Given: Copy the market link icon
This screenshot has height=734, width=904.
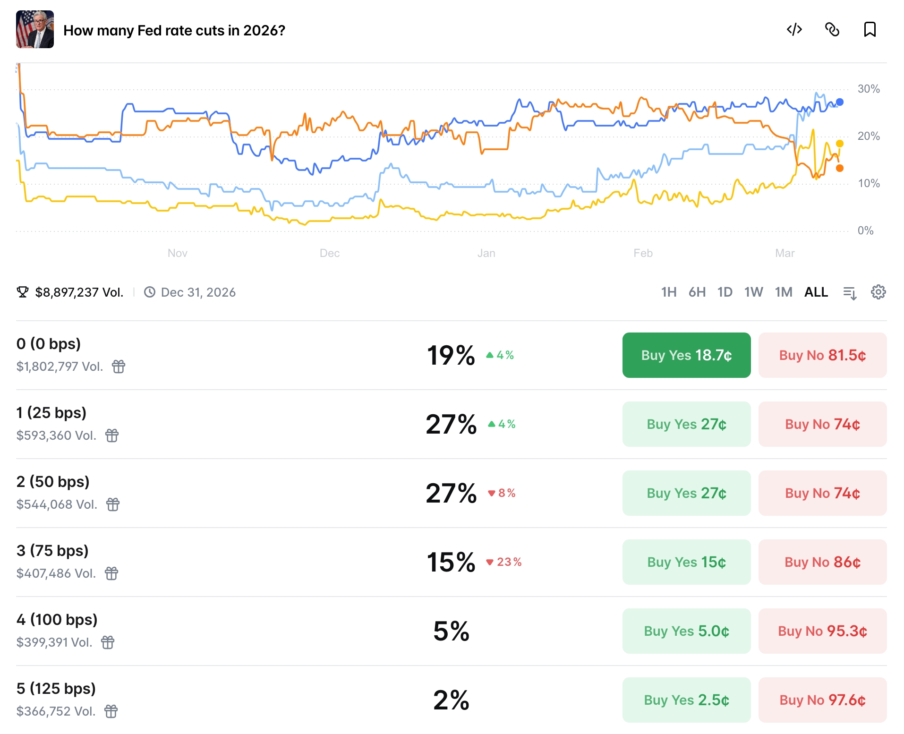Looking at the screenshot, I should (832, 30).
